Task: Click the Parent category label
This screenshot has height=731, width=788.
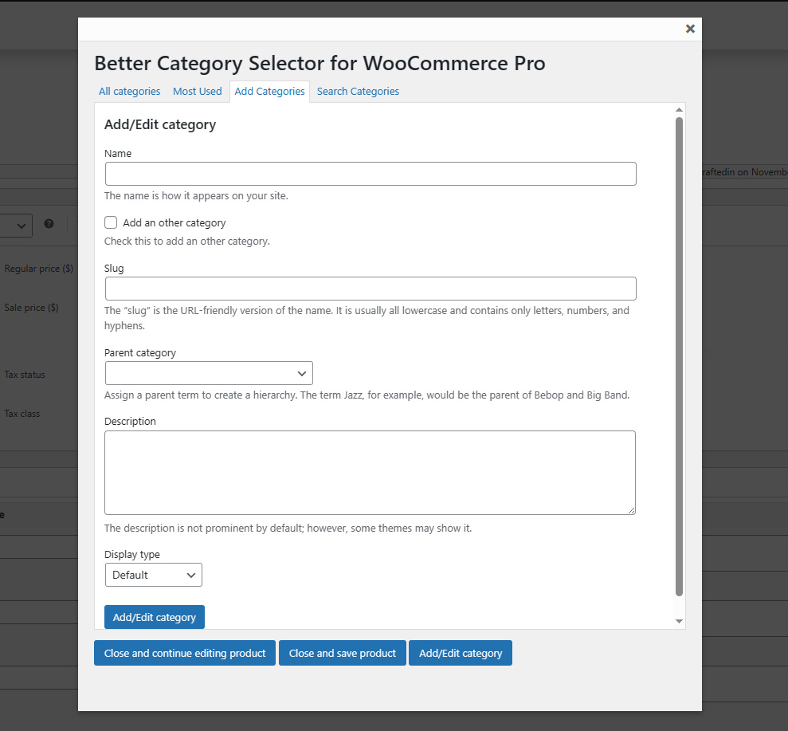Action: click(140, 352)
